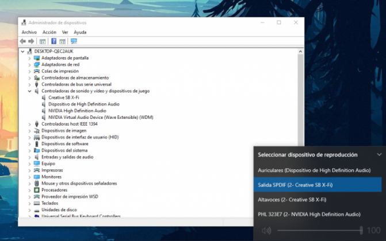Click the scan for hardware changes monitor icon
Viewport: 386px width, 241px height.
[x=74, y=41]
